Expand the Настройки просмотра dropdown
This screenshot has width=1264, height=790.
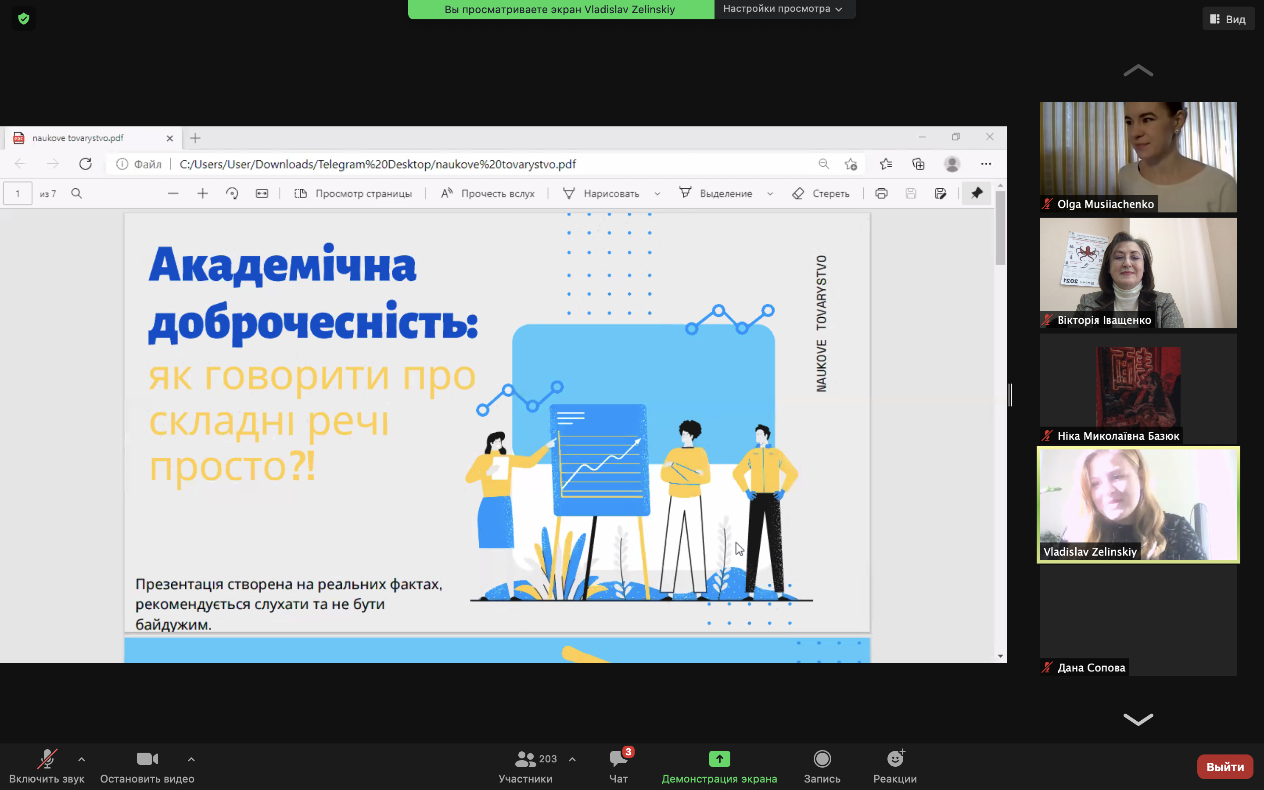point(783,9)
